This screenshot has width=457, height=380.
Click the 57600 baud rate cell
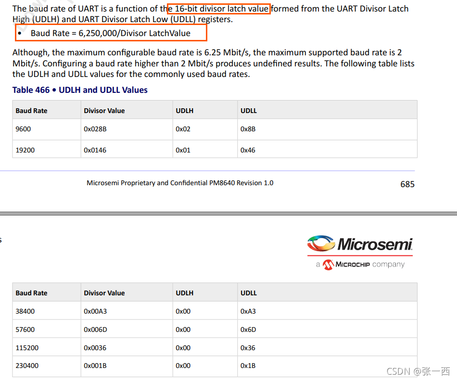pyautogui.click(x=46, y=329)
